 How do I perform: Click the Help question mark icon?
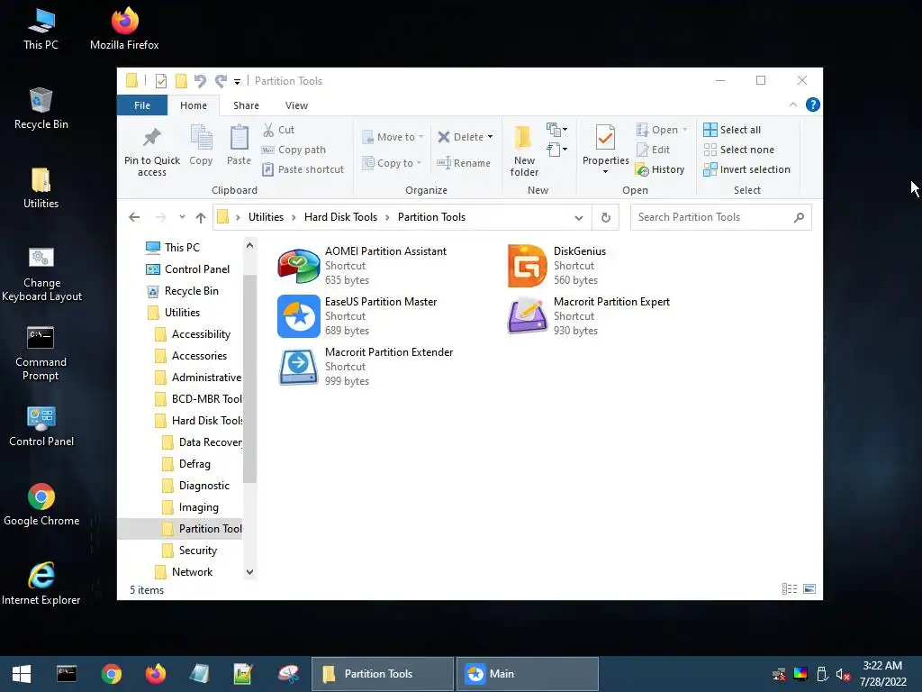(x=813, y=105)
